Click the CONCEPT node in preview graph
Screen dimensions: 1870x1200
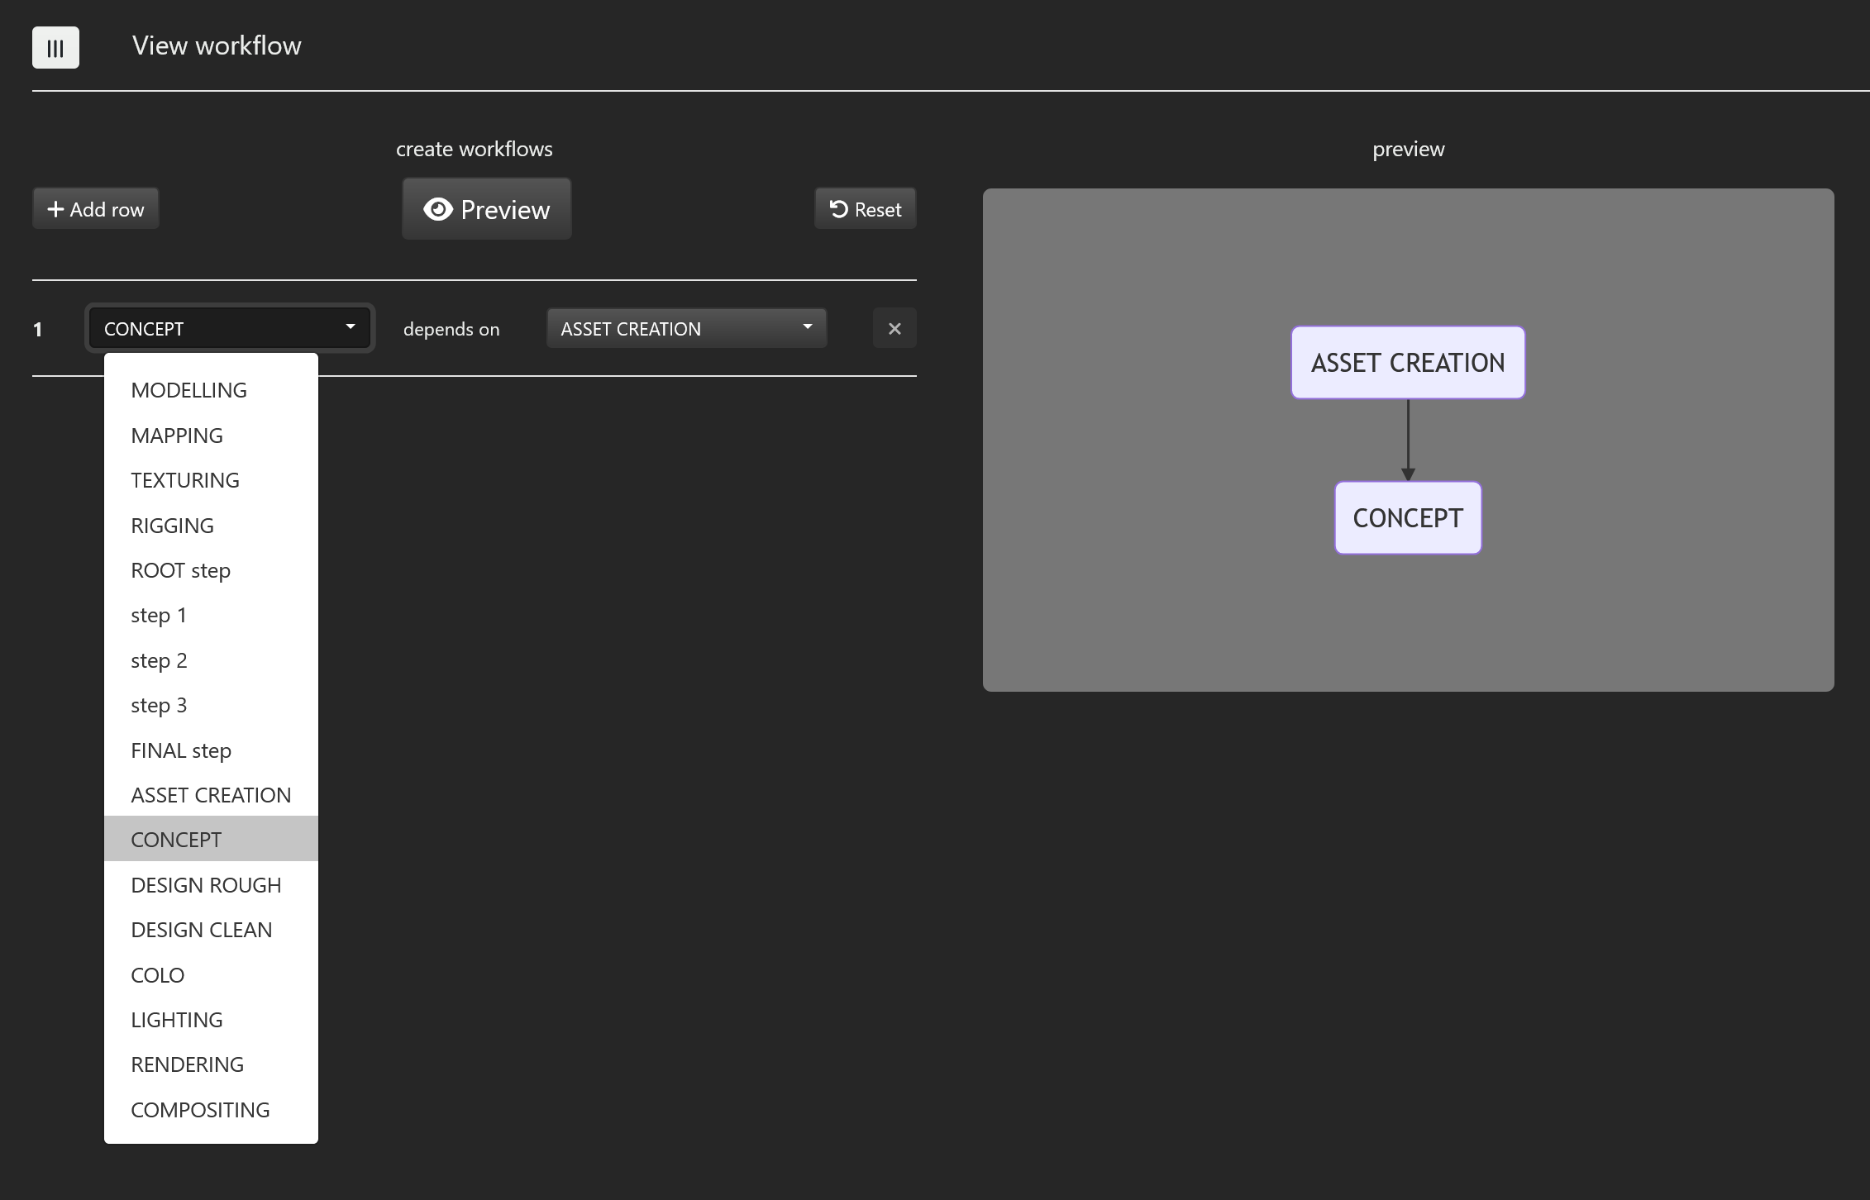point(1407,518)
